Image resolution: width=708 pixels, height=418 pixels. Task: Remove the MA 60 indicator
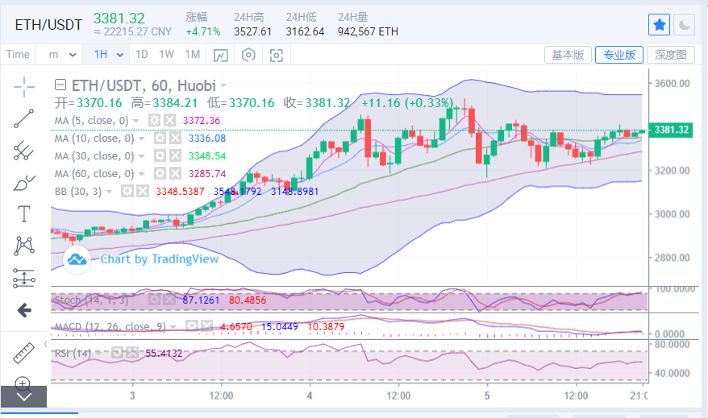175,174
